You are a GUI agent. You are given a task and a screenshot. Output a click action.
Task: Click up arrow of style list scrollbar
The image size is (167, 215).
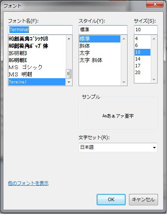124,39
